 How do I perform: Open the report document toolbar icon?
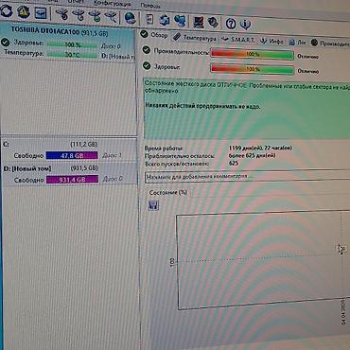click(x=149, y=19)
